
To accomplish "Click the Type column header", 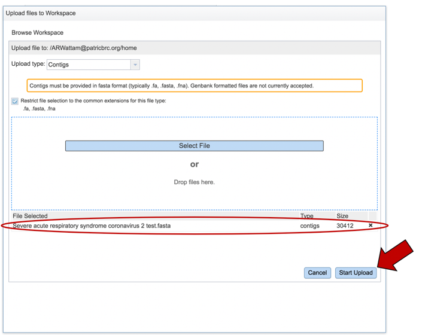I will (x=306, y=216).
